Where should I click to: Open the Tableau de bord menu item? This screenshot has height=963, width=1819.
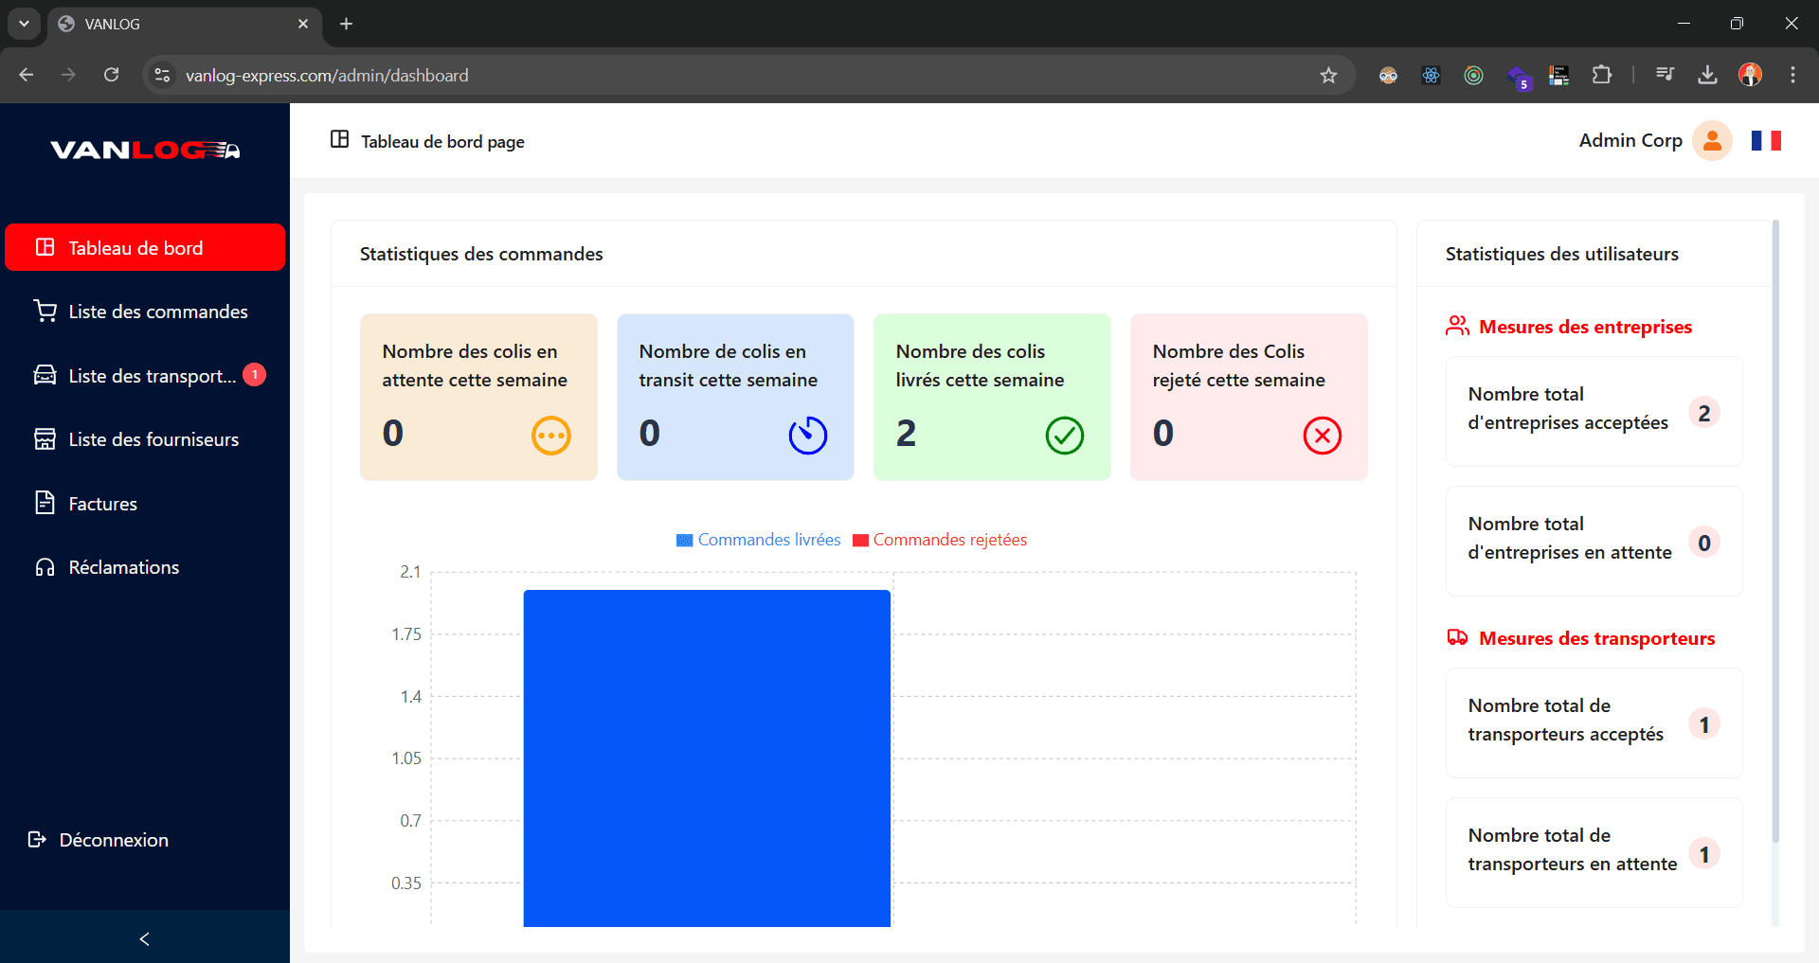coord(145,247)
